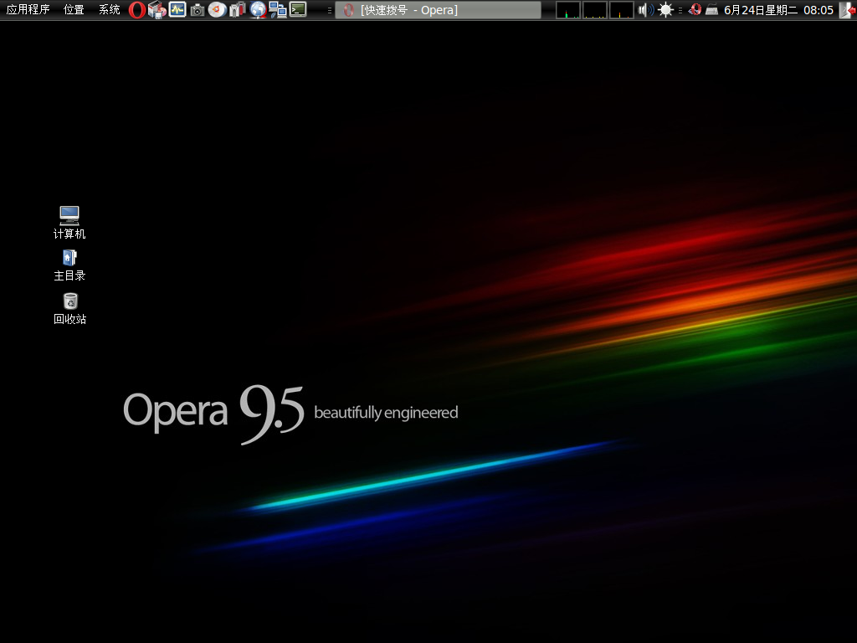Click the keyboard input method tray icon
857x643 pixels.
711,10
